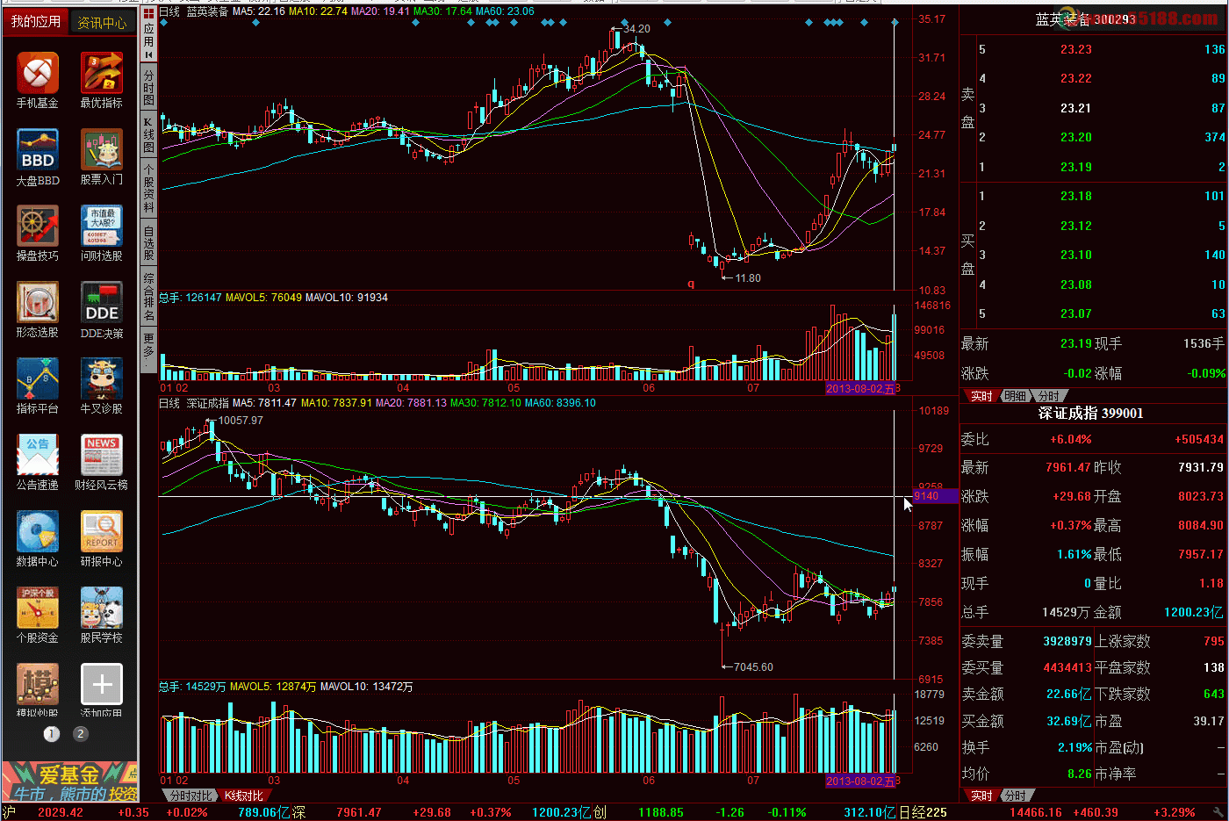Select upper 分时 tab under stock quote

pyautogui.click(x=1049, y=396)
